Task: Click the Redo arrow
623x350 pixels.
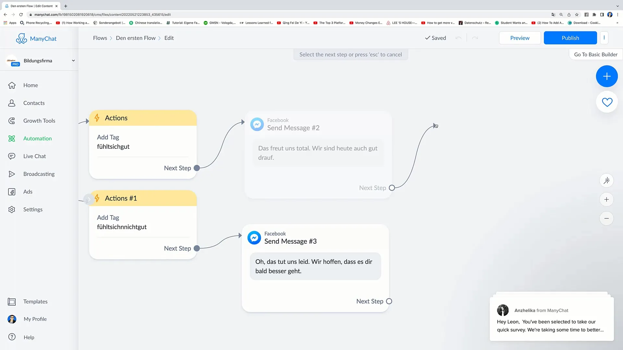Action: point(475,38)
